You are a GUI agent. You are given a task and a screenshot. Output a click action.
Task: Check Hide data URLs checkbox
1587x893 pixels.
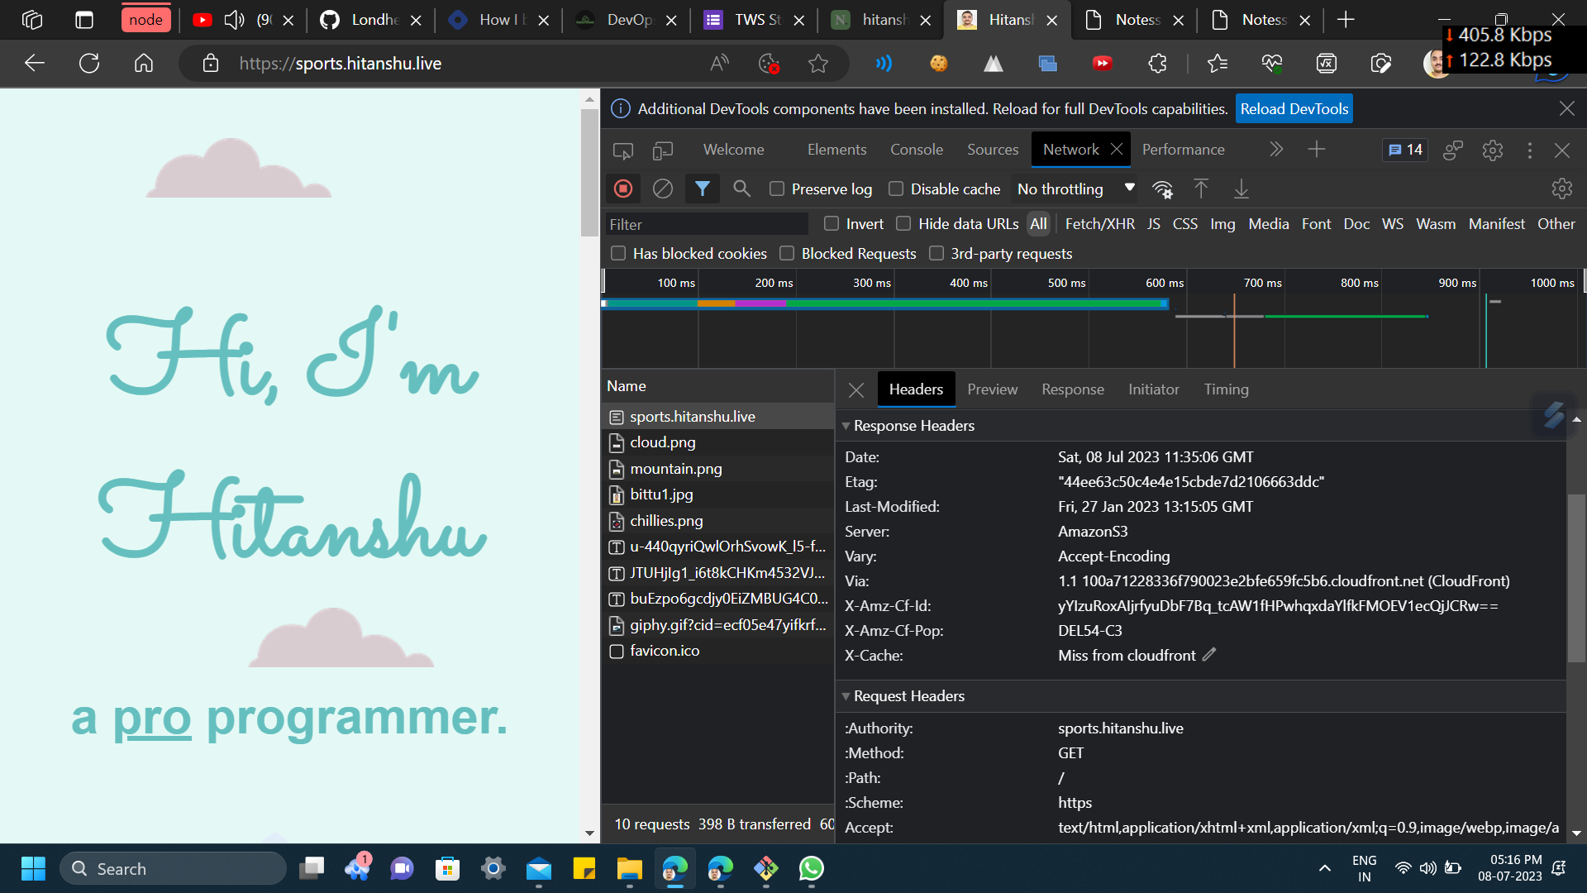pos(903,223)
